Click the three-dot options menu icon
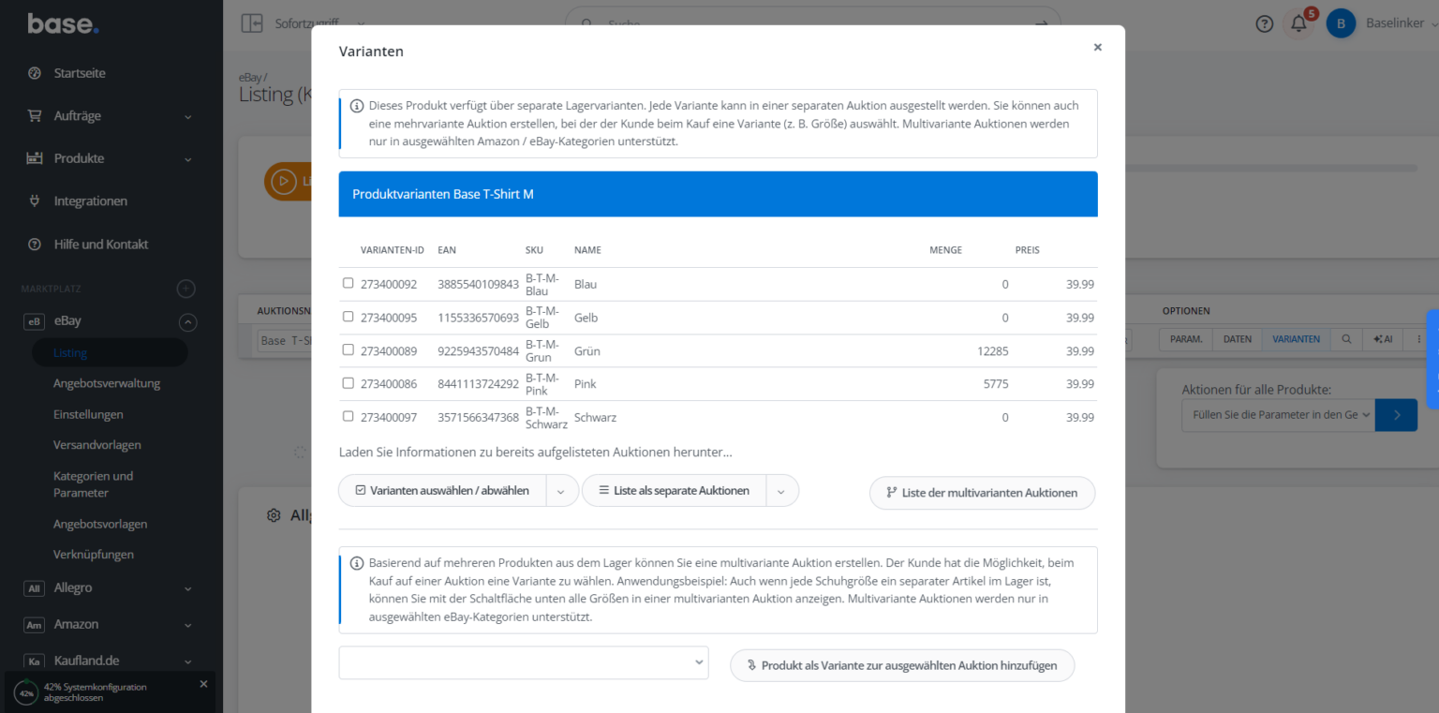This screenshot has height=713, width=1439. coord(1417,339)
